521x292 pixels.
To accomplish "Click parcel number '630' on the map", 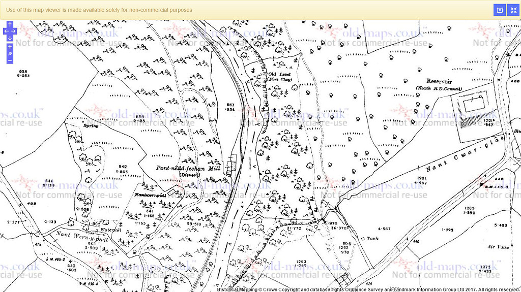I will pyautogui.click(x=71, y=266).
